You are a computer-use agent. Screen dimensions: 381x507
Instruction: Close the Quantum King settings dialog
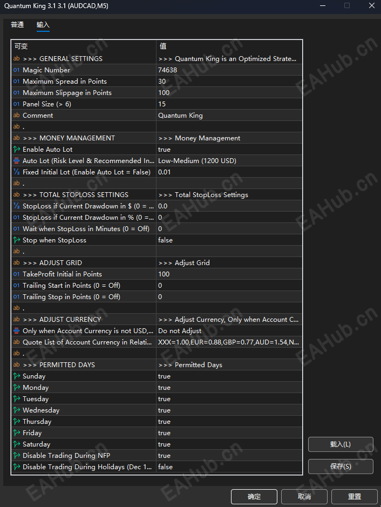coord(372,5)
